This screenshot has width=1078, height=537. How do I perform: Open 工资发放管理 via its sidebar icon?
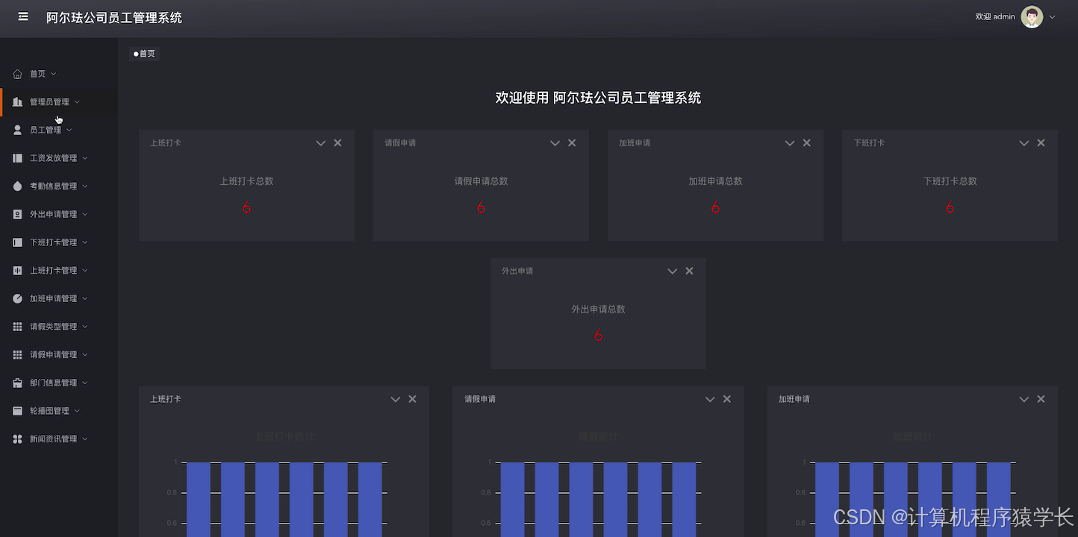point(16,157)
